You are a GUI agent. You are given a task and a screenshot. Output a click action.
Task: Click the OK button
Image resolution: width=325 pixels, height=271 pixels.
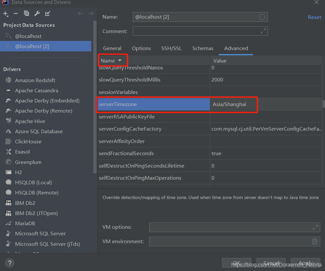click(237, 263)
